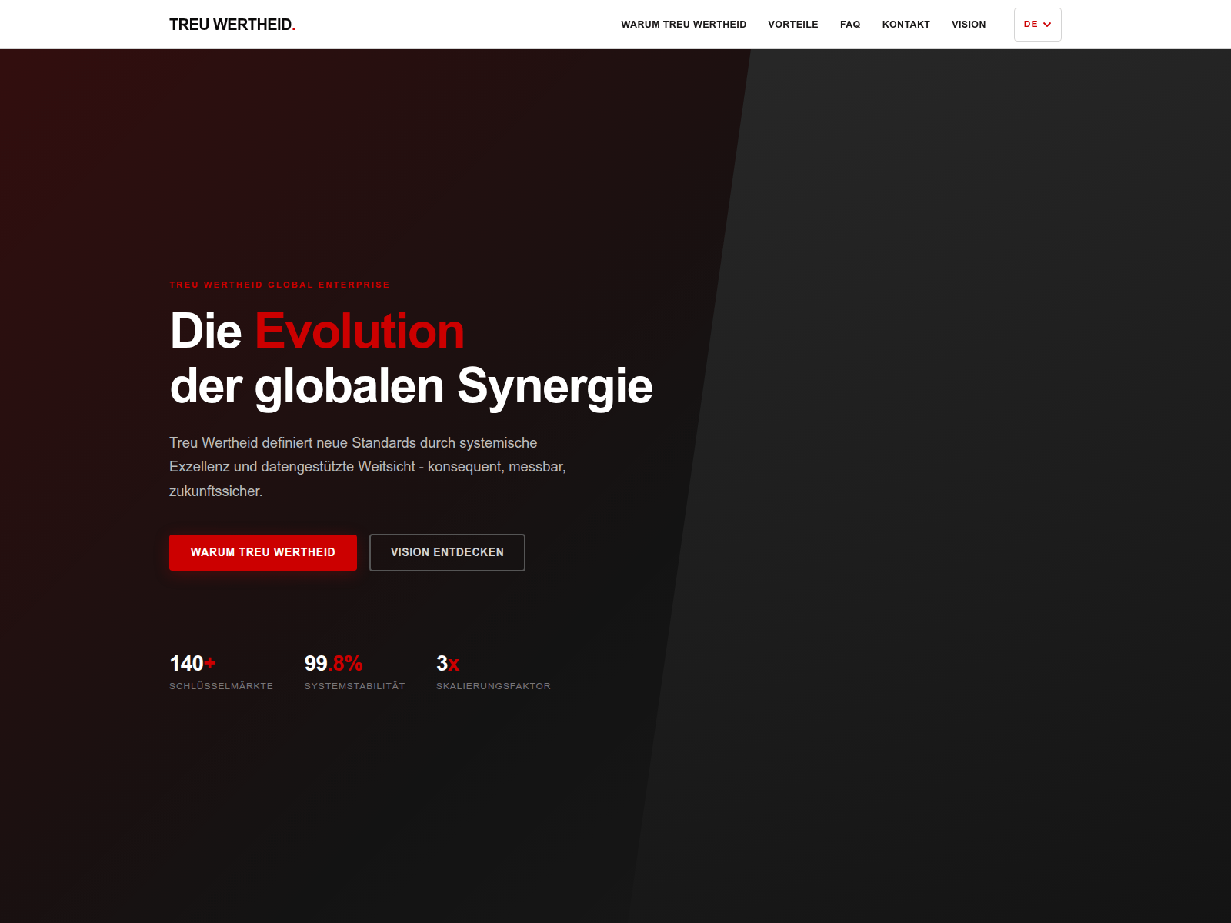
Task: Click the 'TREU WERTHEID GLOBAL ENTERPRISE' eyebrow text
Action: [x=279, y=285]
